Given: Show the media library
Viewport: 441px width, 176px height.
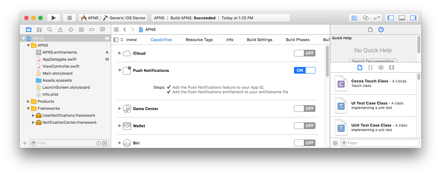Looking at the screenshot, I should click(391, 67).
